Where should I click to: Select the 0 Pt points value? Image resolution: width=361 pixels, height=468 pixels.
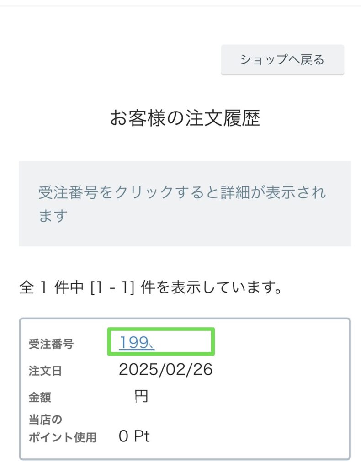134,436
